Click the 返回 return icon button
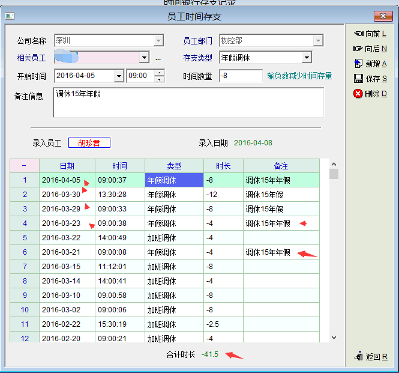This screenshot has height=373, width=399. click(359, 357)
